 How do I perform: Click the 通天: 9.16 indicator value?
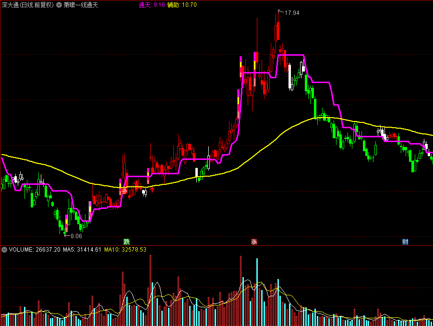click(152, 5)
